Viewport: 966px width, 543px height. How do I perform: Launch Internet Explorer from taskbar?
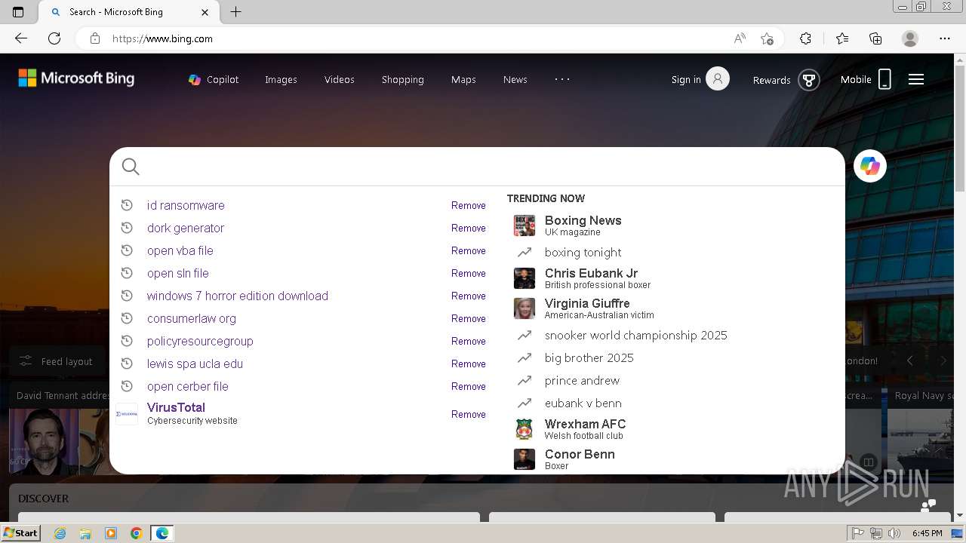[60, 533]
